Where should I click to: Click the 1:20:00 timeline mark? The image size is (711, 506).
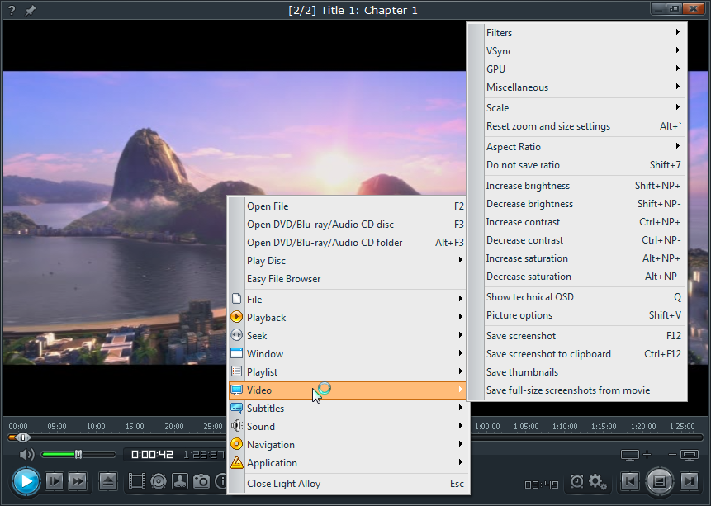click(x=643, y=426)
